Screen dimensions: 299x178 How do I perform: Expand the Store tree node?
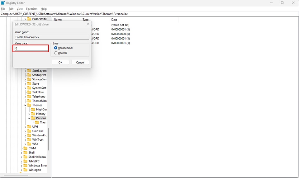pyautogui.click(x=25, y=84)
